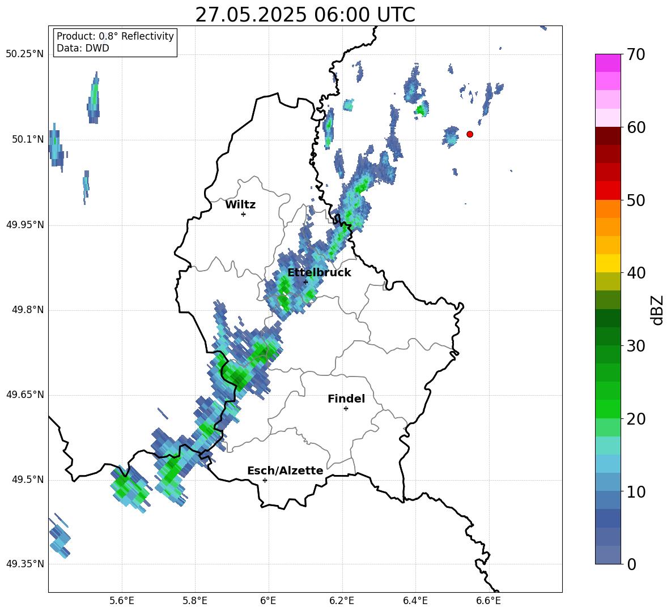Click the dBZ colorbar axis label

[x=657, y=310]
